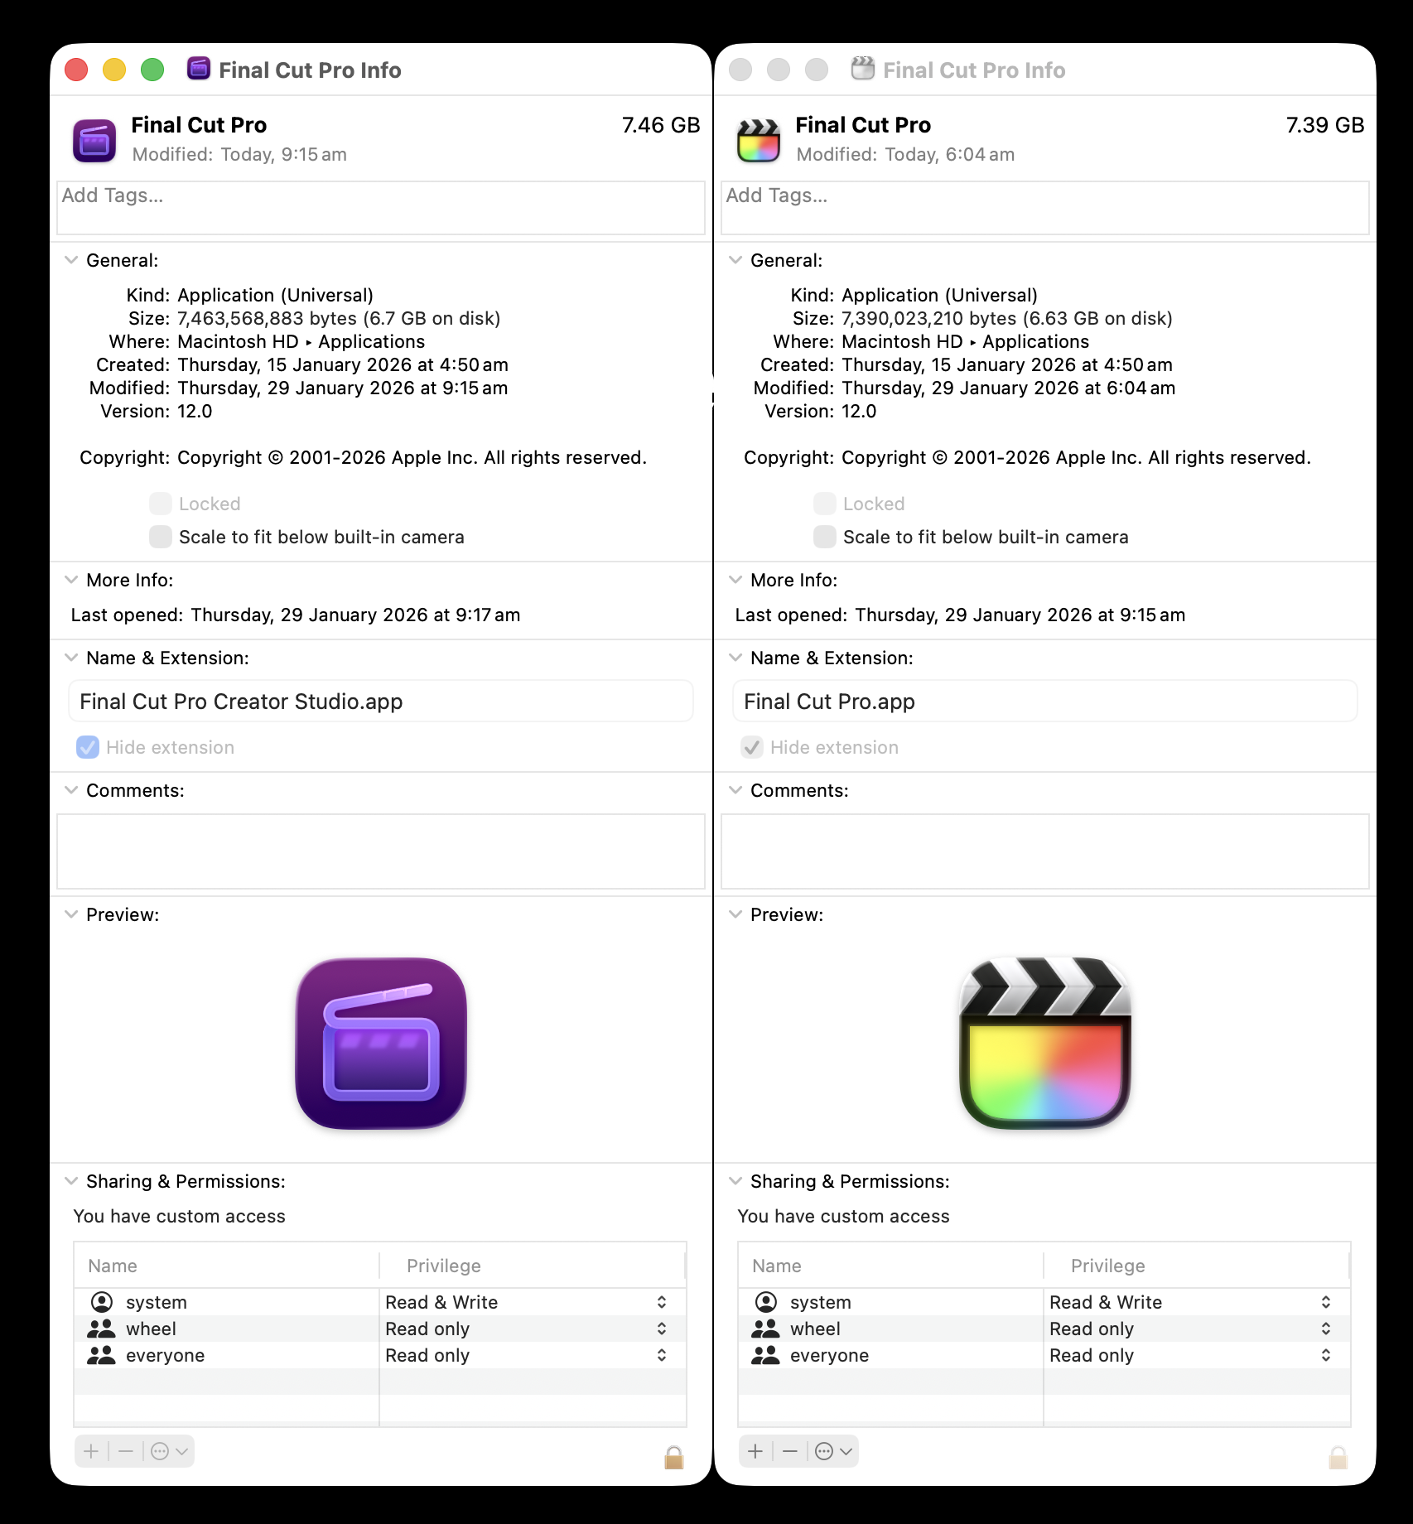Click the purple Creator Studio preview icon
Image resolution: width=1413 pixels, height=1524 pixels.
381,1043
